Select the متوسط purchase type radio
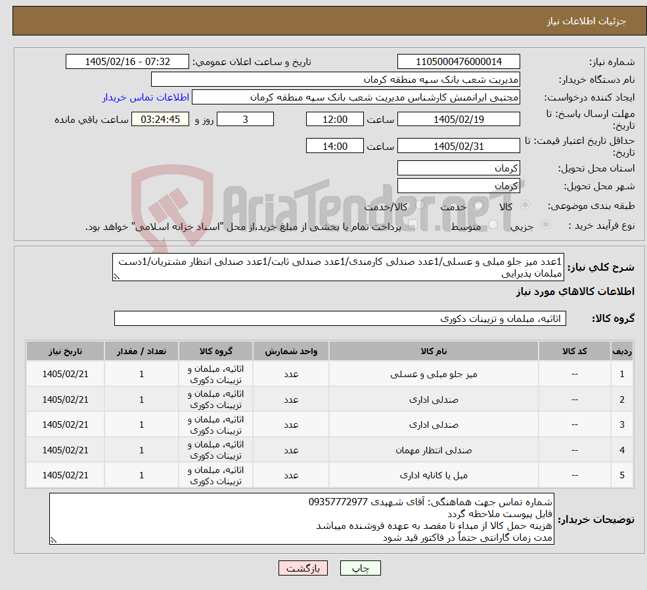The height and width of the screenshot is (590, 647). click(493, 225)
